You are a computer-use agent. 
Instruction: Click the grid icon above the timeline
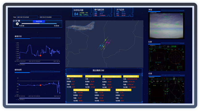(x=19, y=21)
